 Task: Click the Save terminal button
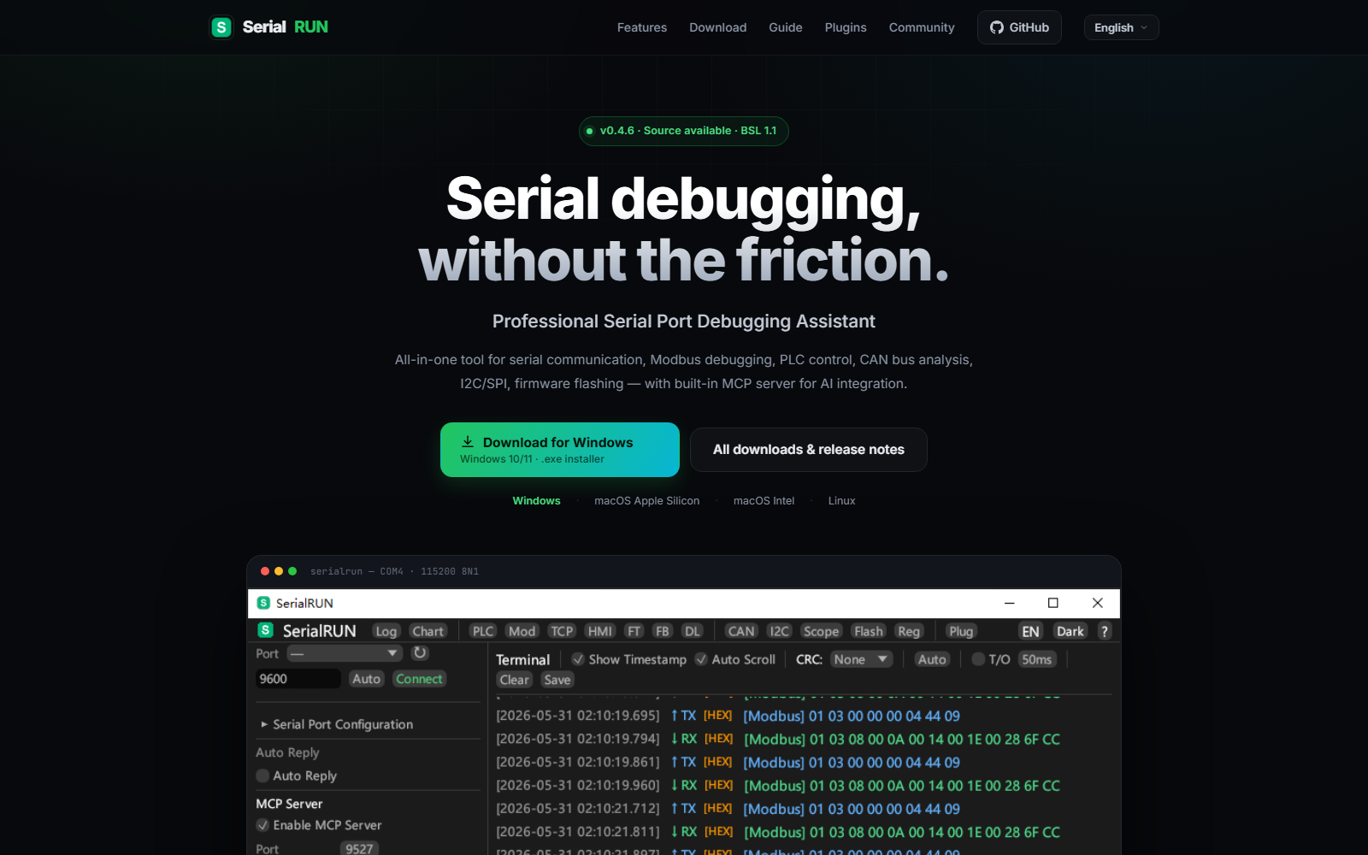557,680
